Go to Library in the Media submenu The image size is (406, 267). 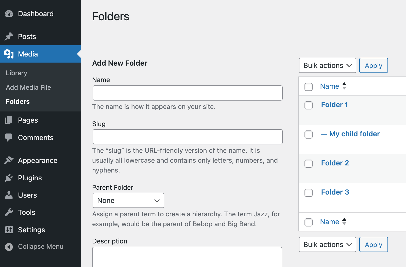coord(16,73)
